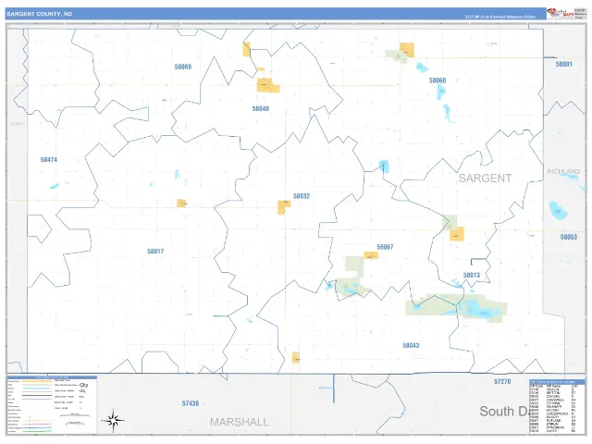Click the MARSHALL county name label
Screen dimensions: 592x444
tap(240, 422)
